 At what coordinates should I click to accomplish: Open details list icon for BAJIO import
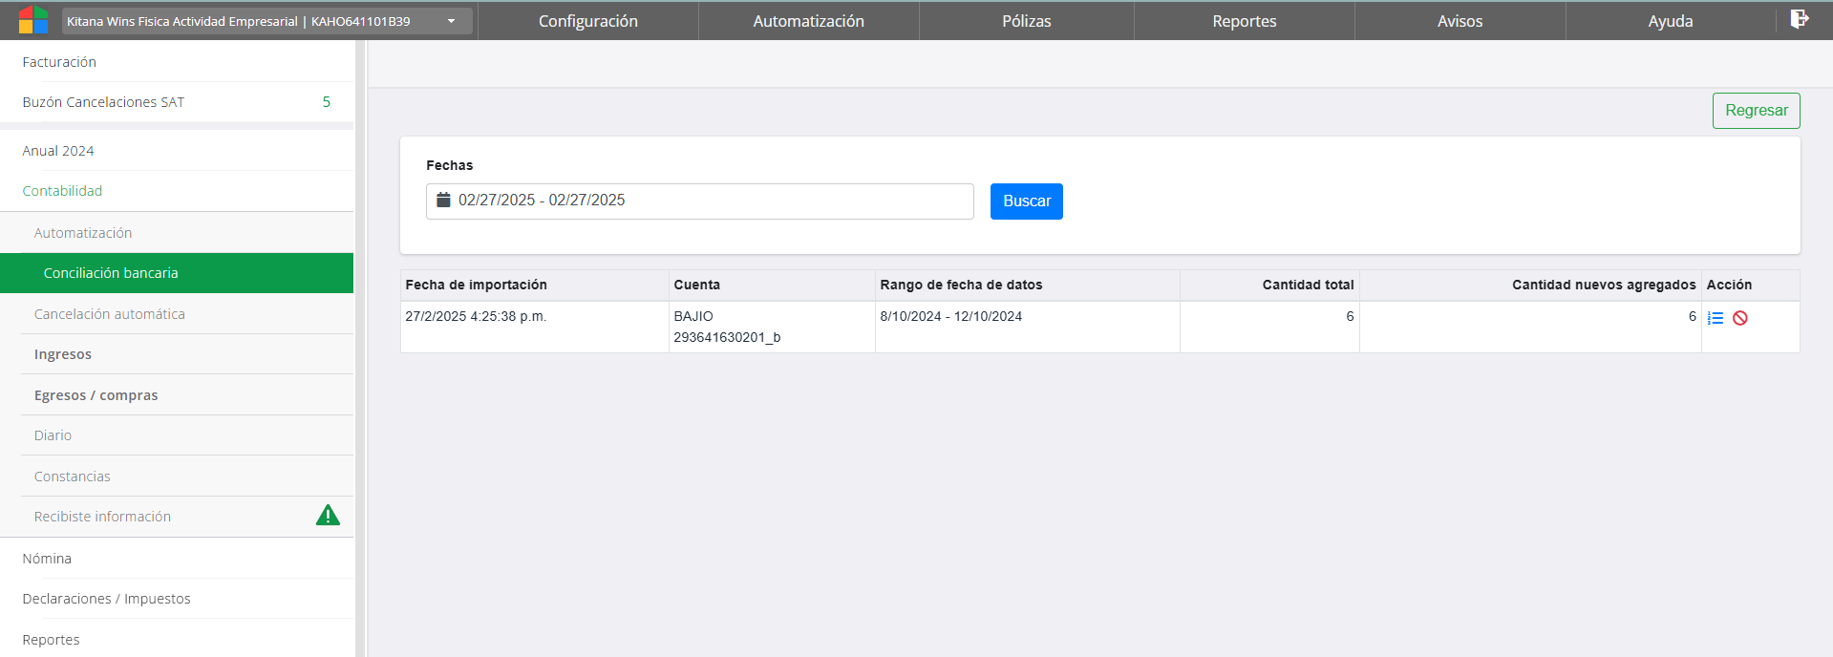coord(1716,318)
